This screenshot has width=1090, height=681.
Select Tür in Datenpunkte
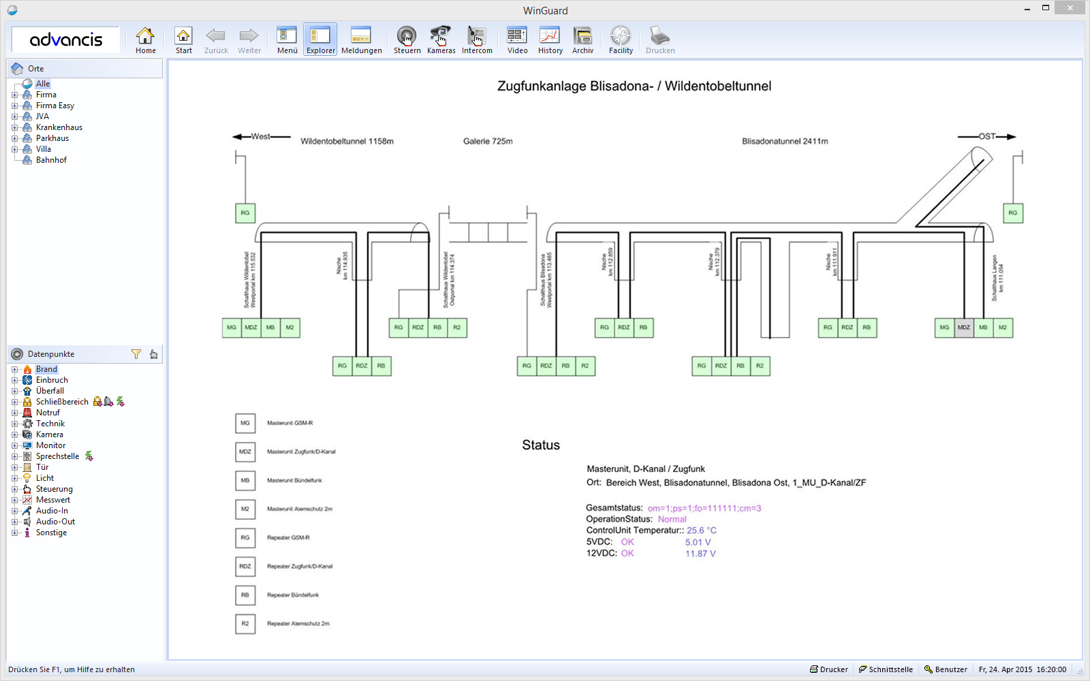pyautogui.click(x=42, y=467)
